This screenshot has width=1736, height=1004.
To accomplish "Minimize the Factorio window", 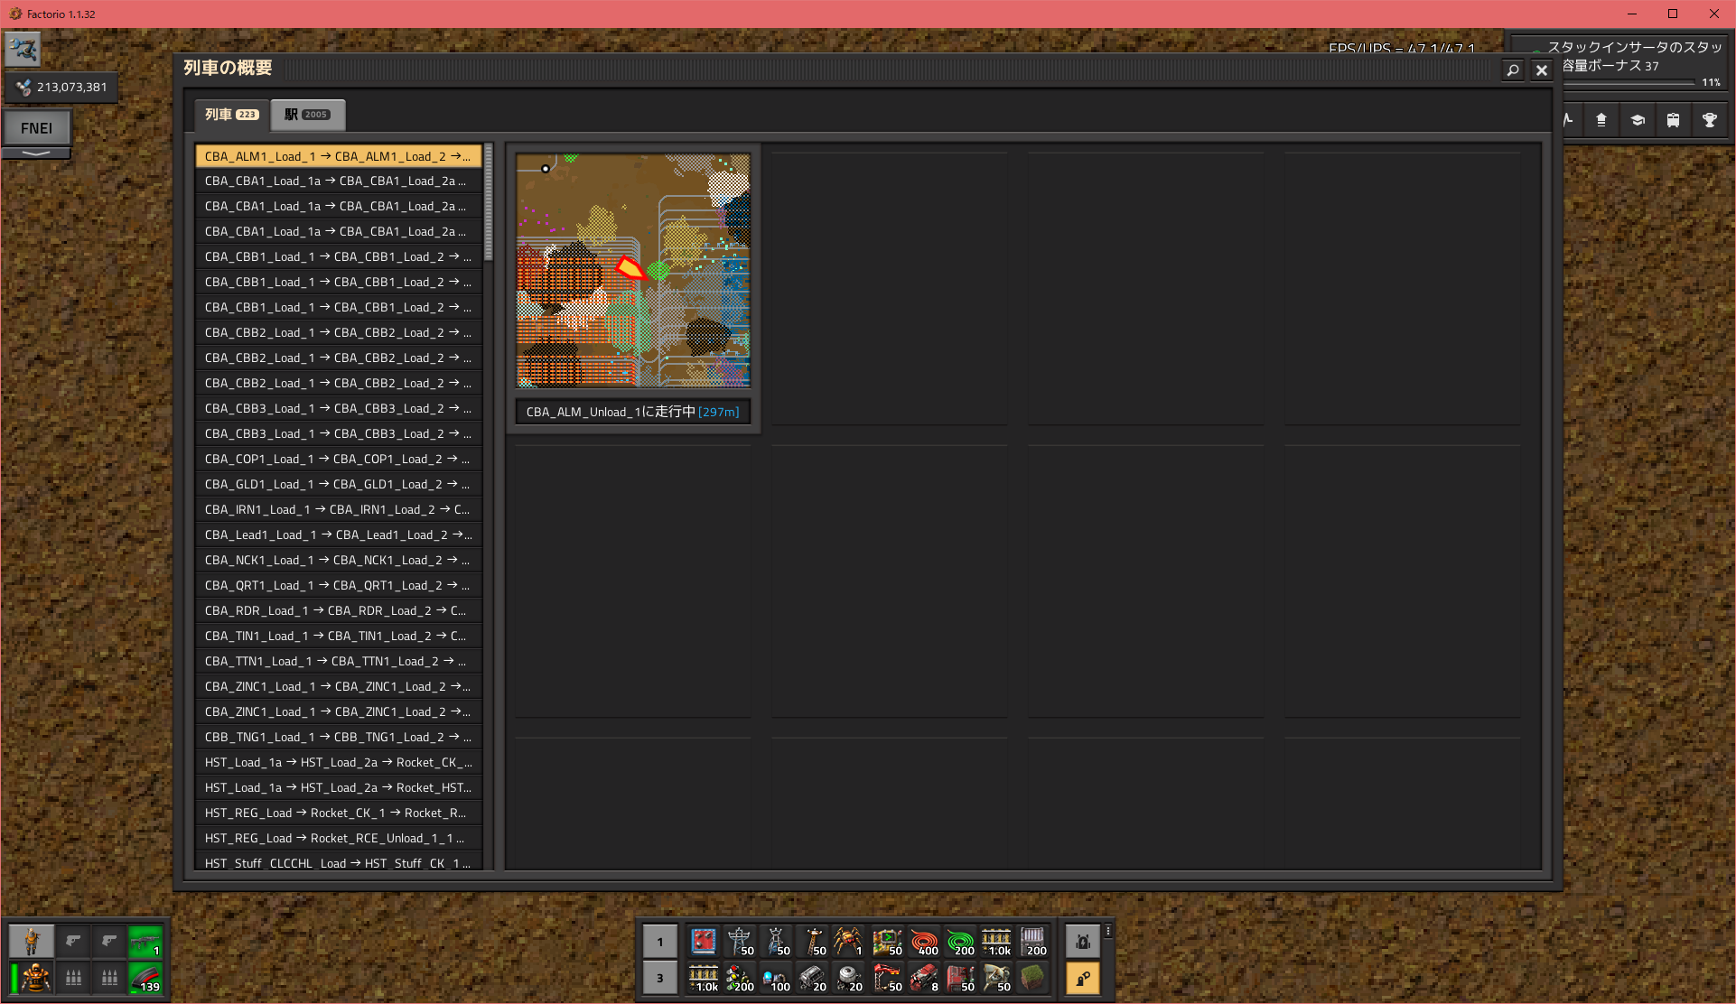I will tap(1631, 14).
